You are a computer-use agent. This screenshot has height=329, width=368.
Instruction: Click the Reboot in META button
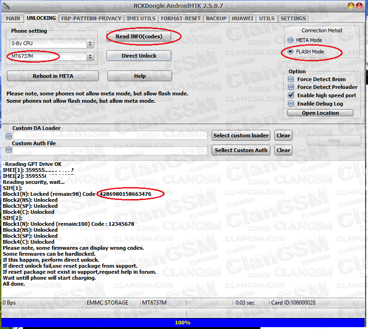(x=53, y=76)
